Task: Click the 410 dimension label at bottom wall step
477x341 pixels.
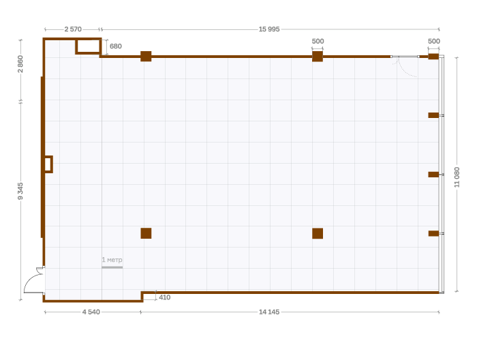Action: [x=164, y=297]
